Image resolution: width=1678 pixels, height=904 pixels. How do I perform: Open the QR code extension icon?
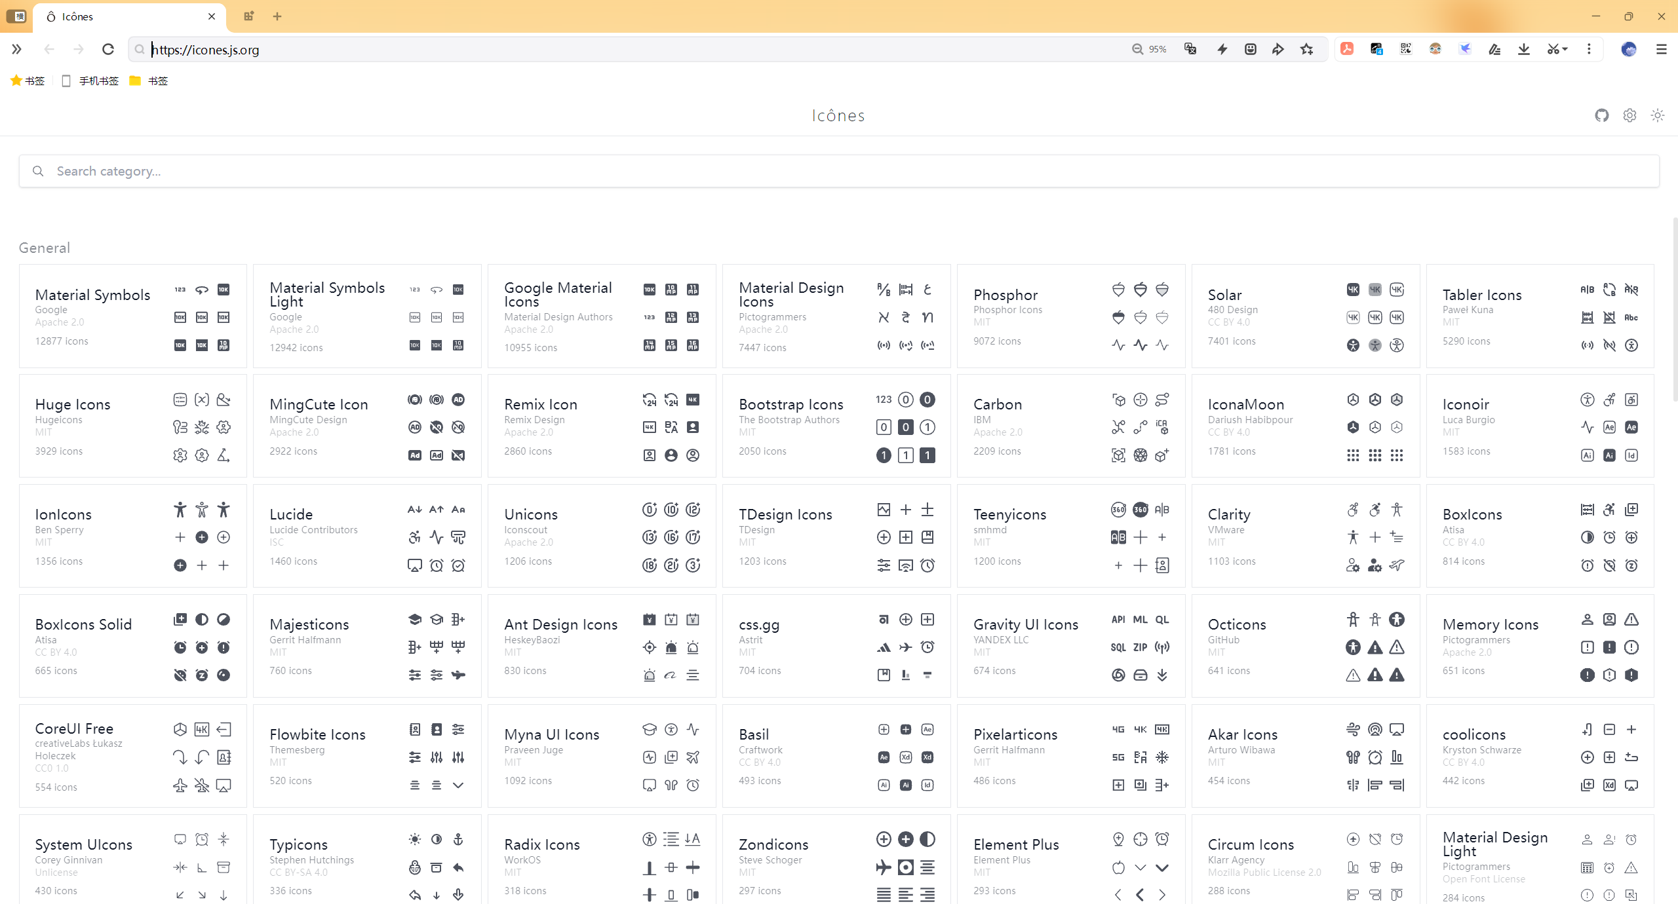tap(1405, 49)
